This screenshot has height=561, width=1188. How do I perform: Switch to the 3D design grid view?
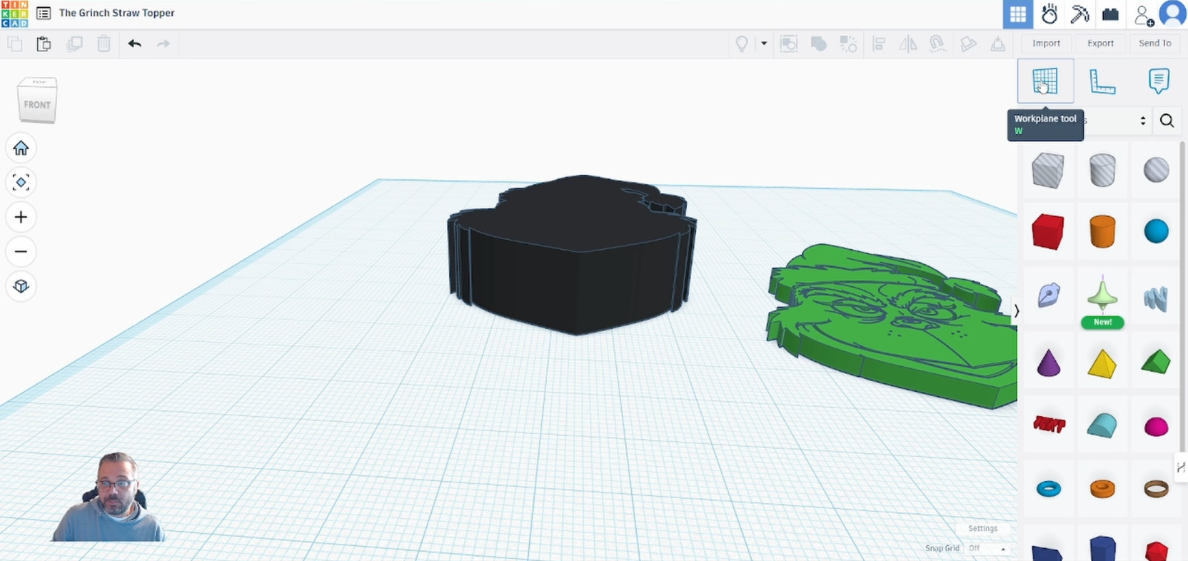[1017, 14]
